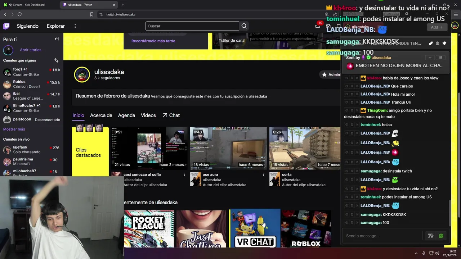Collapse the Para ti sidebar
The height and width of the screenshot is (259, 461).
point(57,39)
